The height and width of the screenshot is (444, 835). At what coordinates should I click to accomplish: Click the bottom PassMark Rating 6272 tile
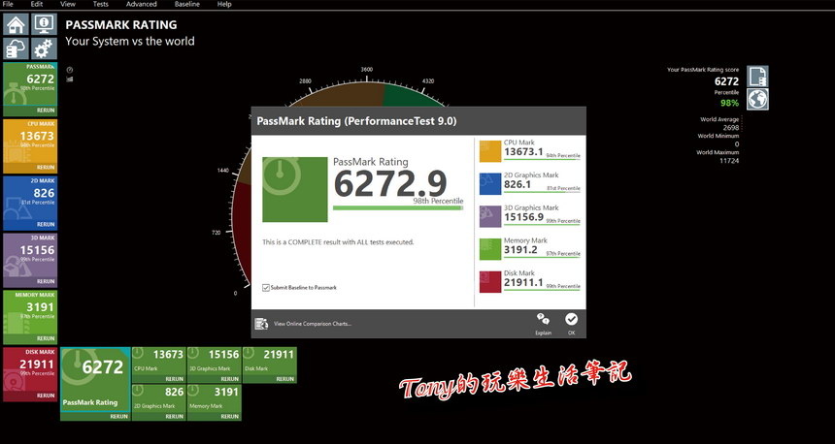pos(95,383)
